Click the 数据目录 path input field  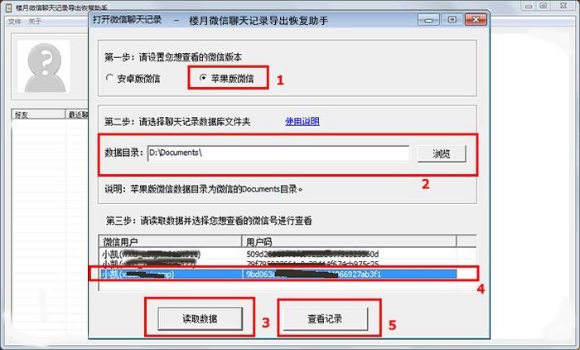tap(278, 153)
